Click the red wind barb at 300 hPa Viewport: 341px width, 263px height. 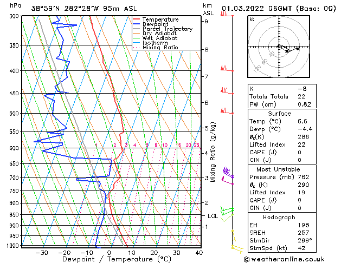click(x=227, y=15)
